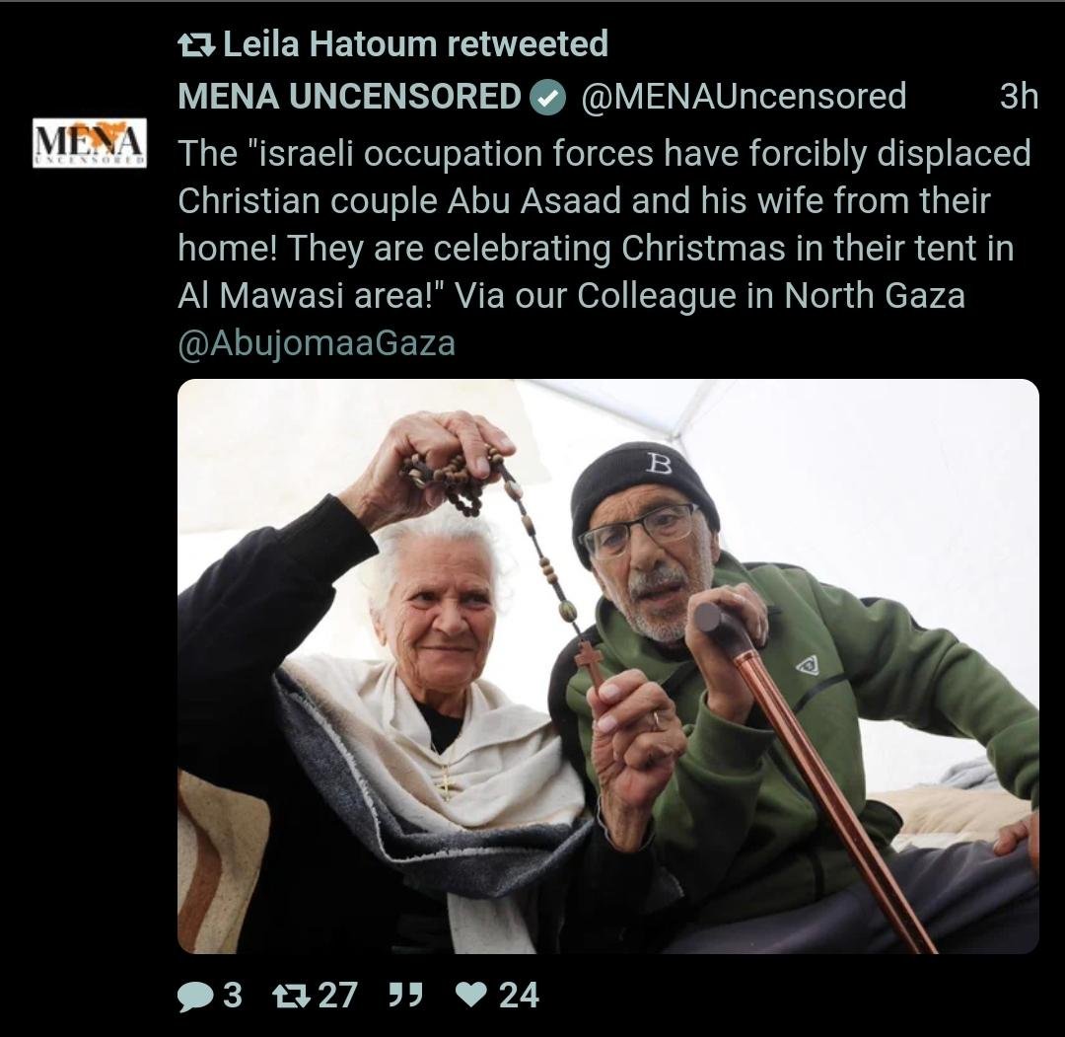Click the verified checkmark badge
This screenshot has height=1037, width=1065.
tap(547, 97)
